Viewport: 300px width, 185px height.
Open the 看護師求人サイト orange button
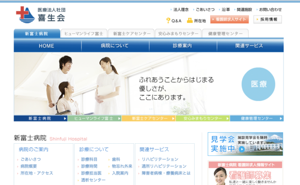(x=229, y=19)
